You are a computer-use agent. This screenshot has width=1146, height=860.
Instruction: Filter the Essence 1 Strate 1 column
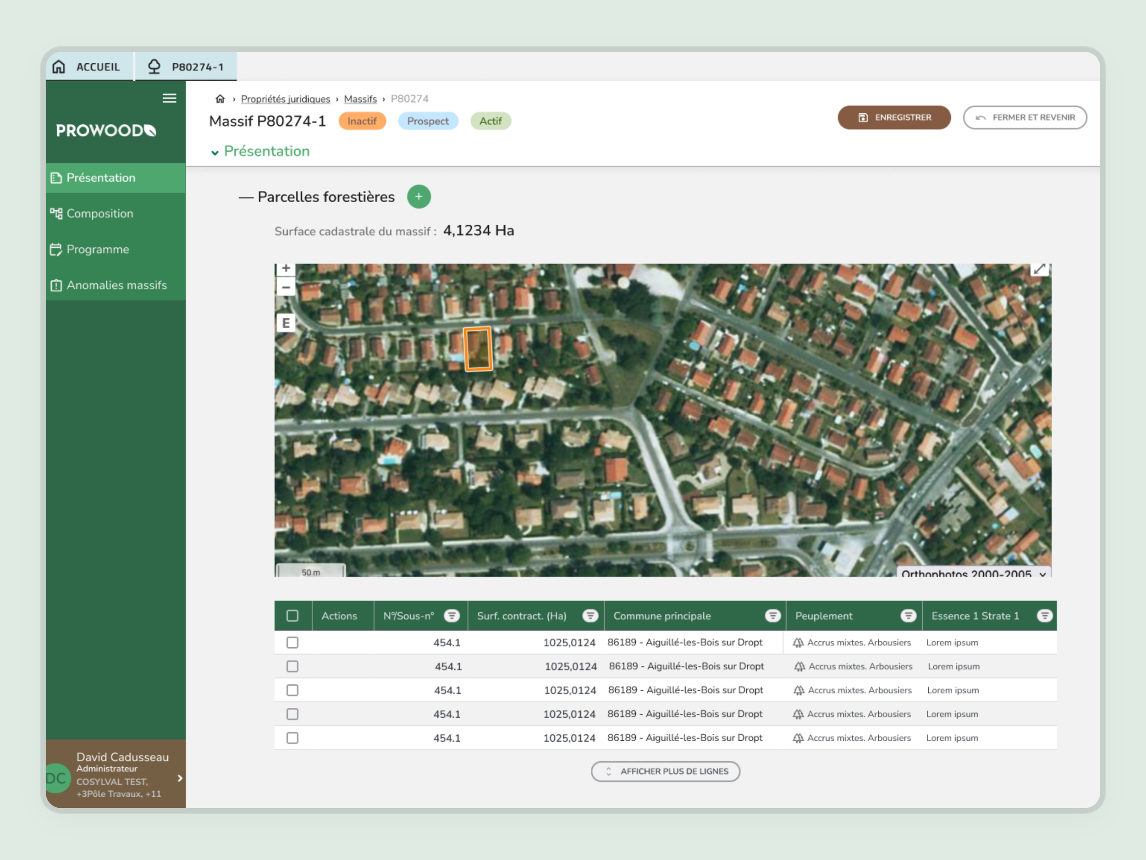point(1044,616)
